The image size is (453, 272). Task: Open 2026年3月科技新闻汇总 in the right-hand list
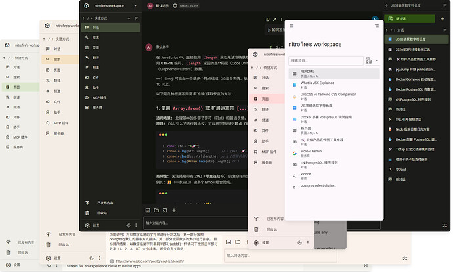coord(416,49)
